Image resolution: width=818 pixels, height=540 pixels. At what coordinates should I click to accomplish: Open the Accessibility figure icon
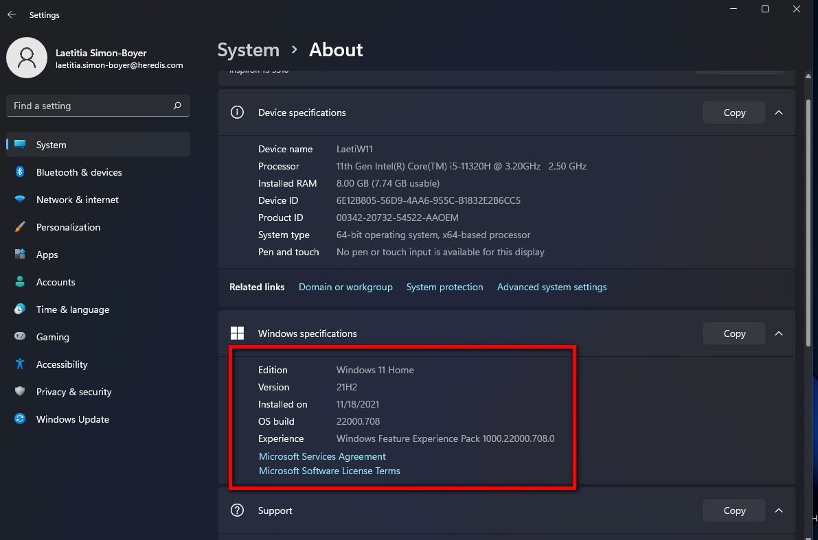20,364
